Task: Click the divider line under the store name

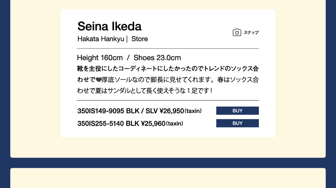Action: click(168, 49)
